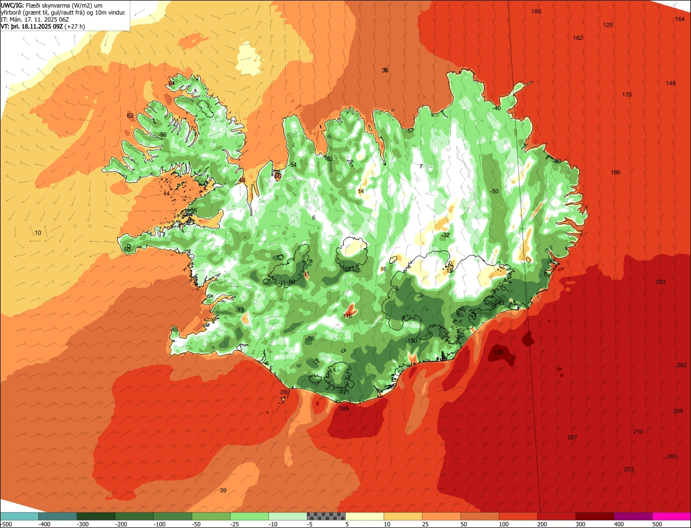Click the map flux value '164'
The height and width of the screenshot is (528, 691).
pyautogui.click(x=680, y=19)
